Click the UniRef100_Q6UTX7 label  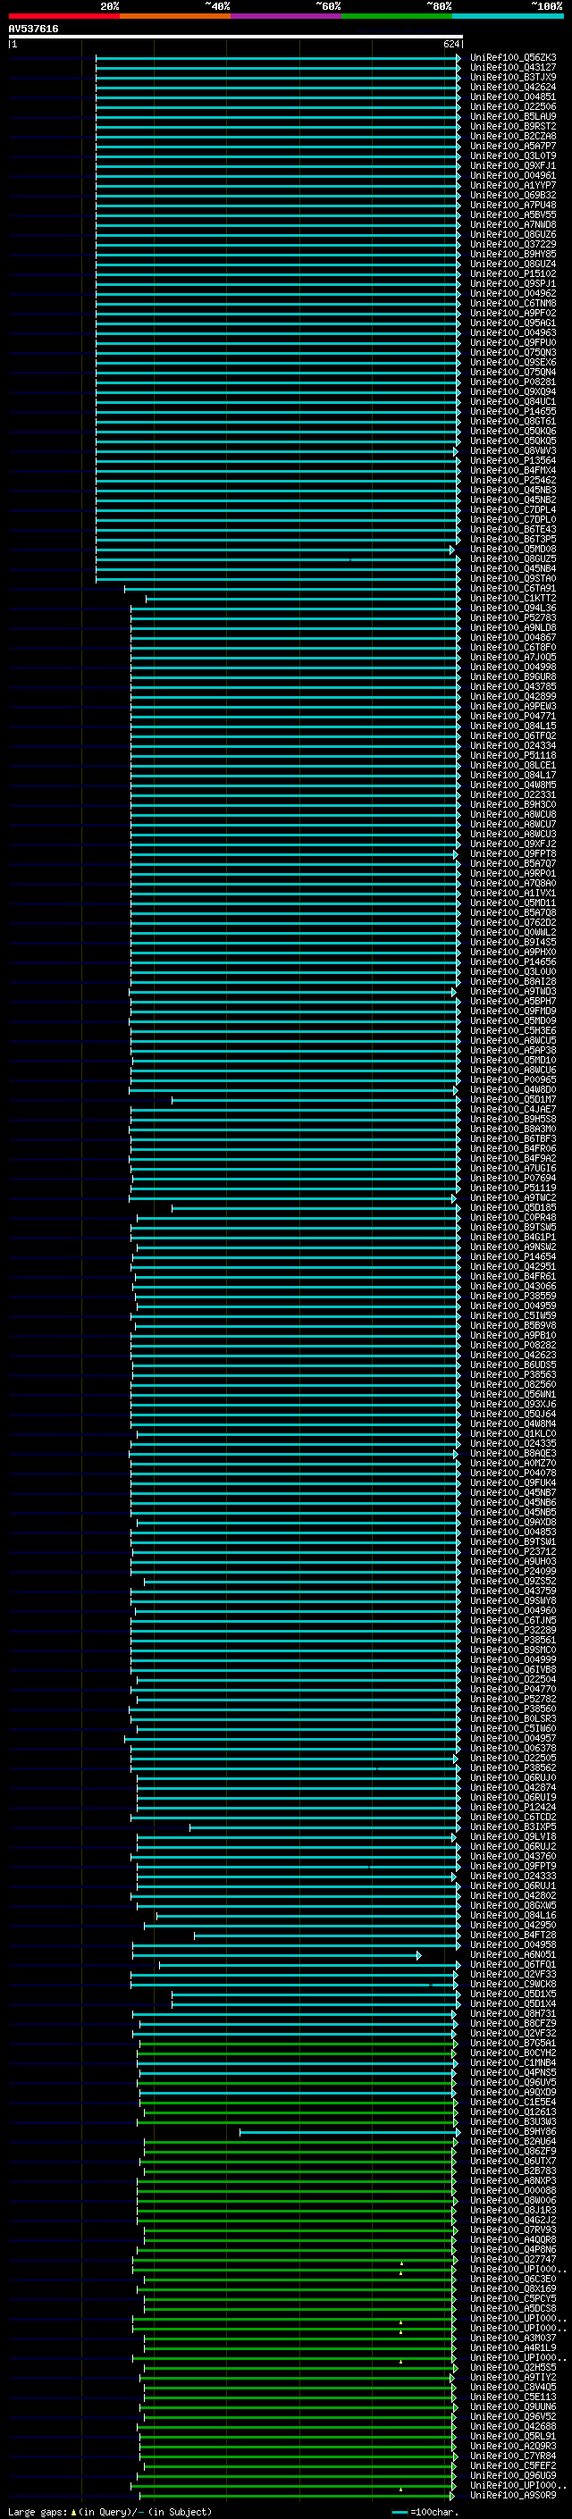coord(513,2161)
